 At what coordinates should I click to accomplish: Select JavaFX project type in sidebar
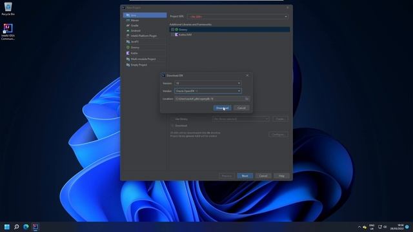click(x=145, y=41)
